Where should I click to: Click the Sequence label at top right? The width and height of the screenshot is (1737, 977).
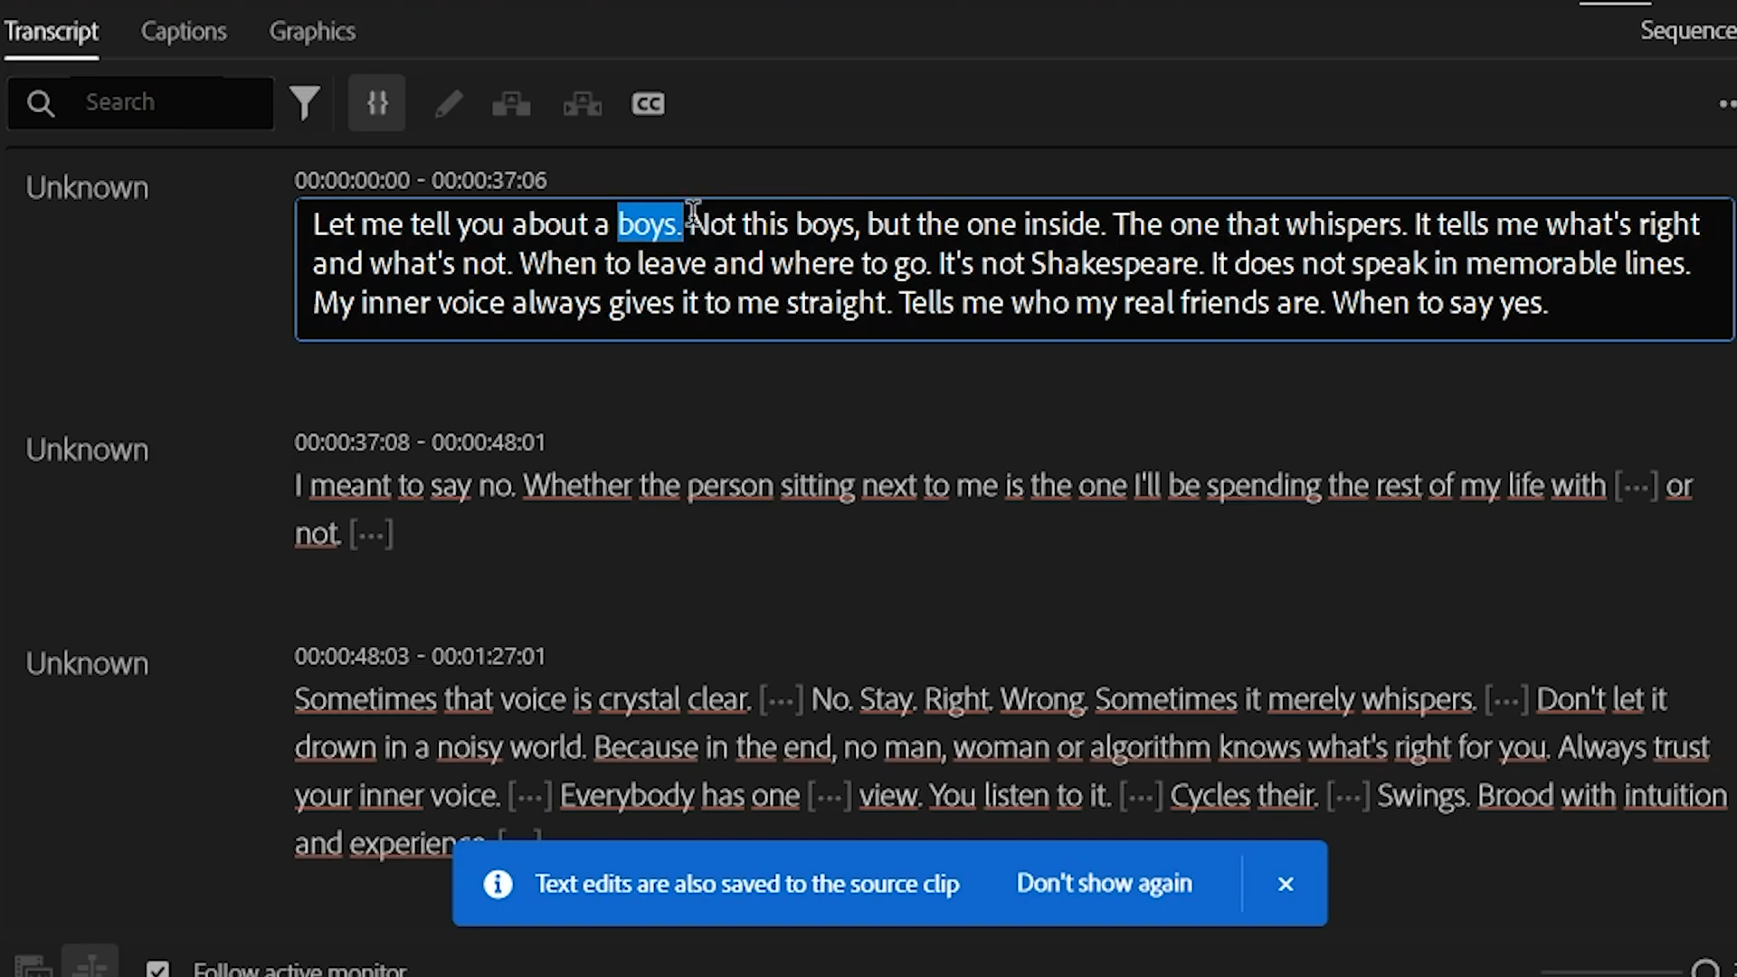1687,30
